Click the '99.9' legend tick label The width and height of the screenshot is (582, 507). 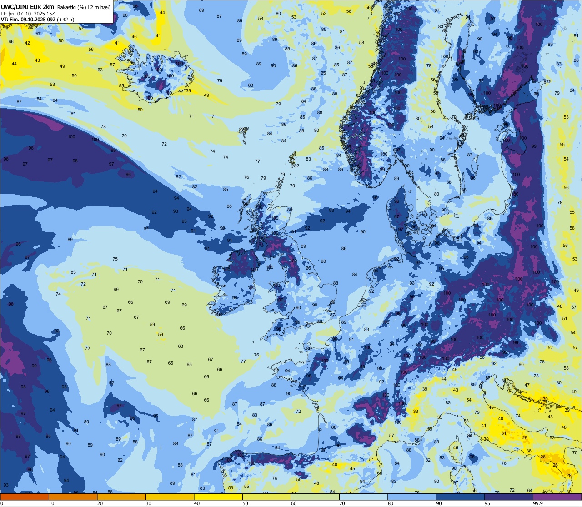pos(538,503)
